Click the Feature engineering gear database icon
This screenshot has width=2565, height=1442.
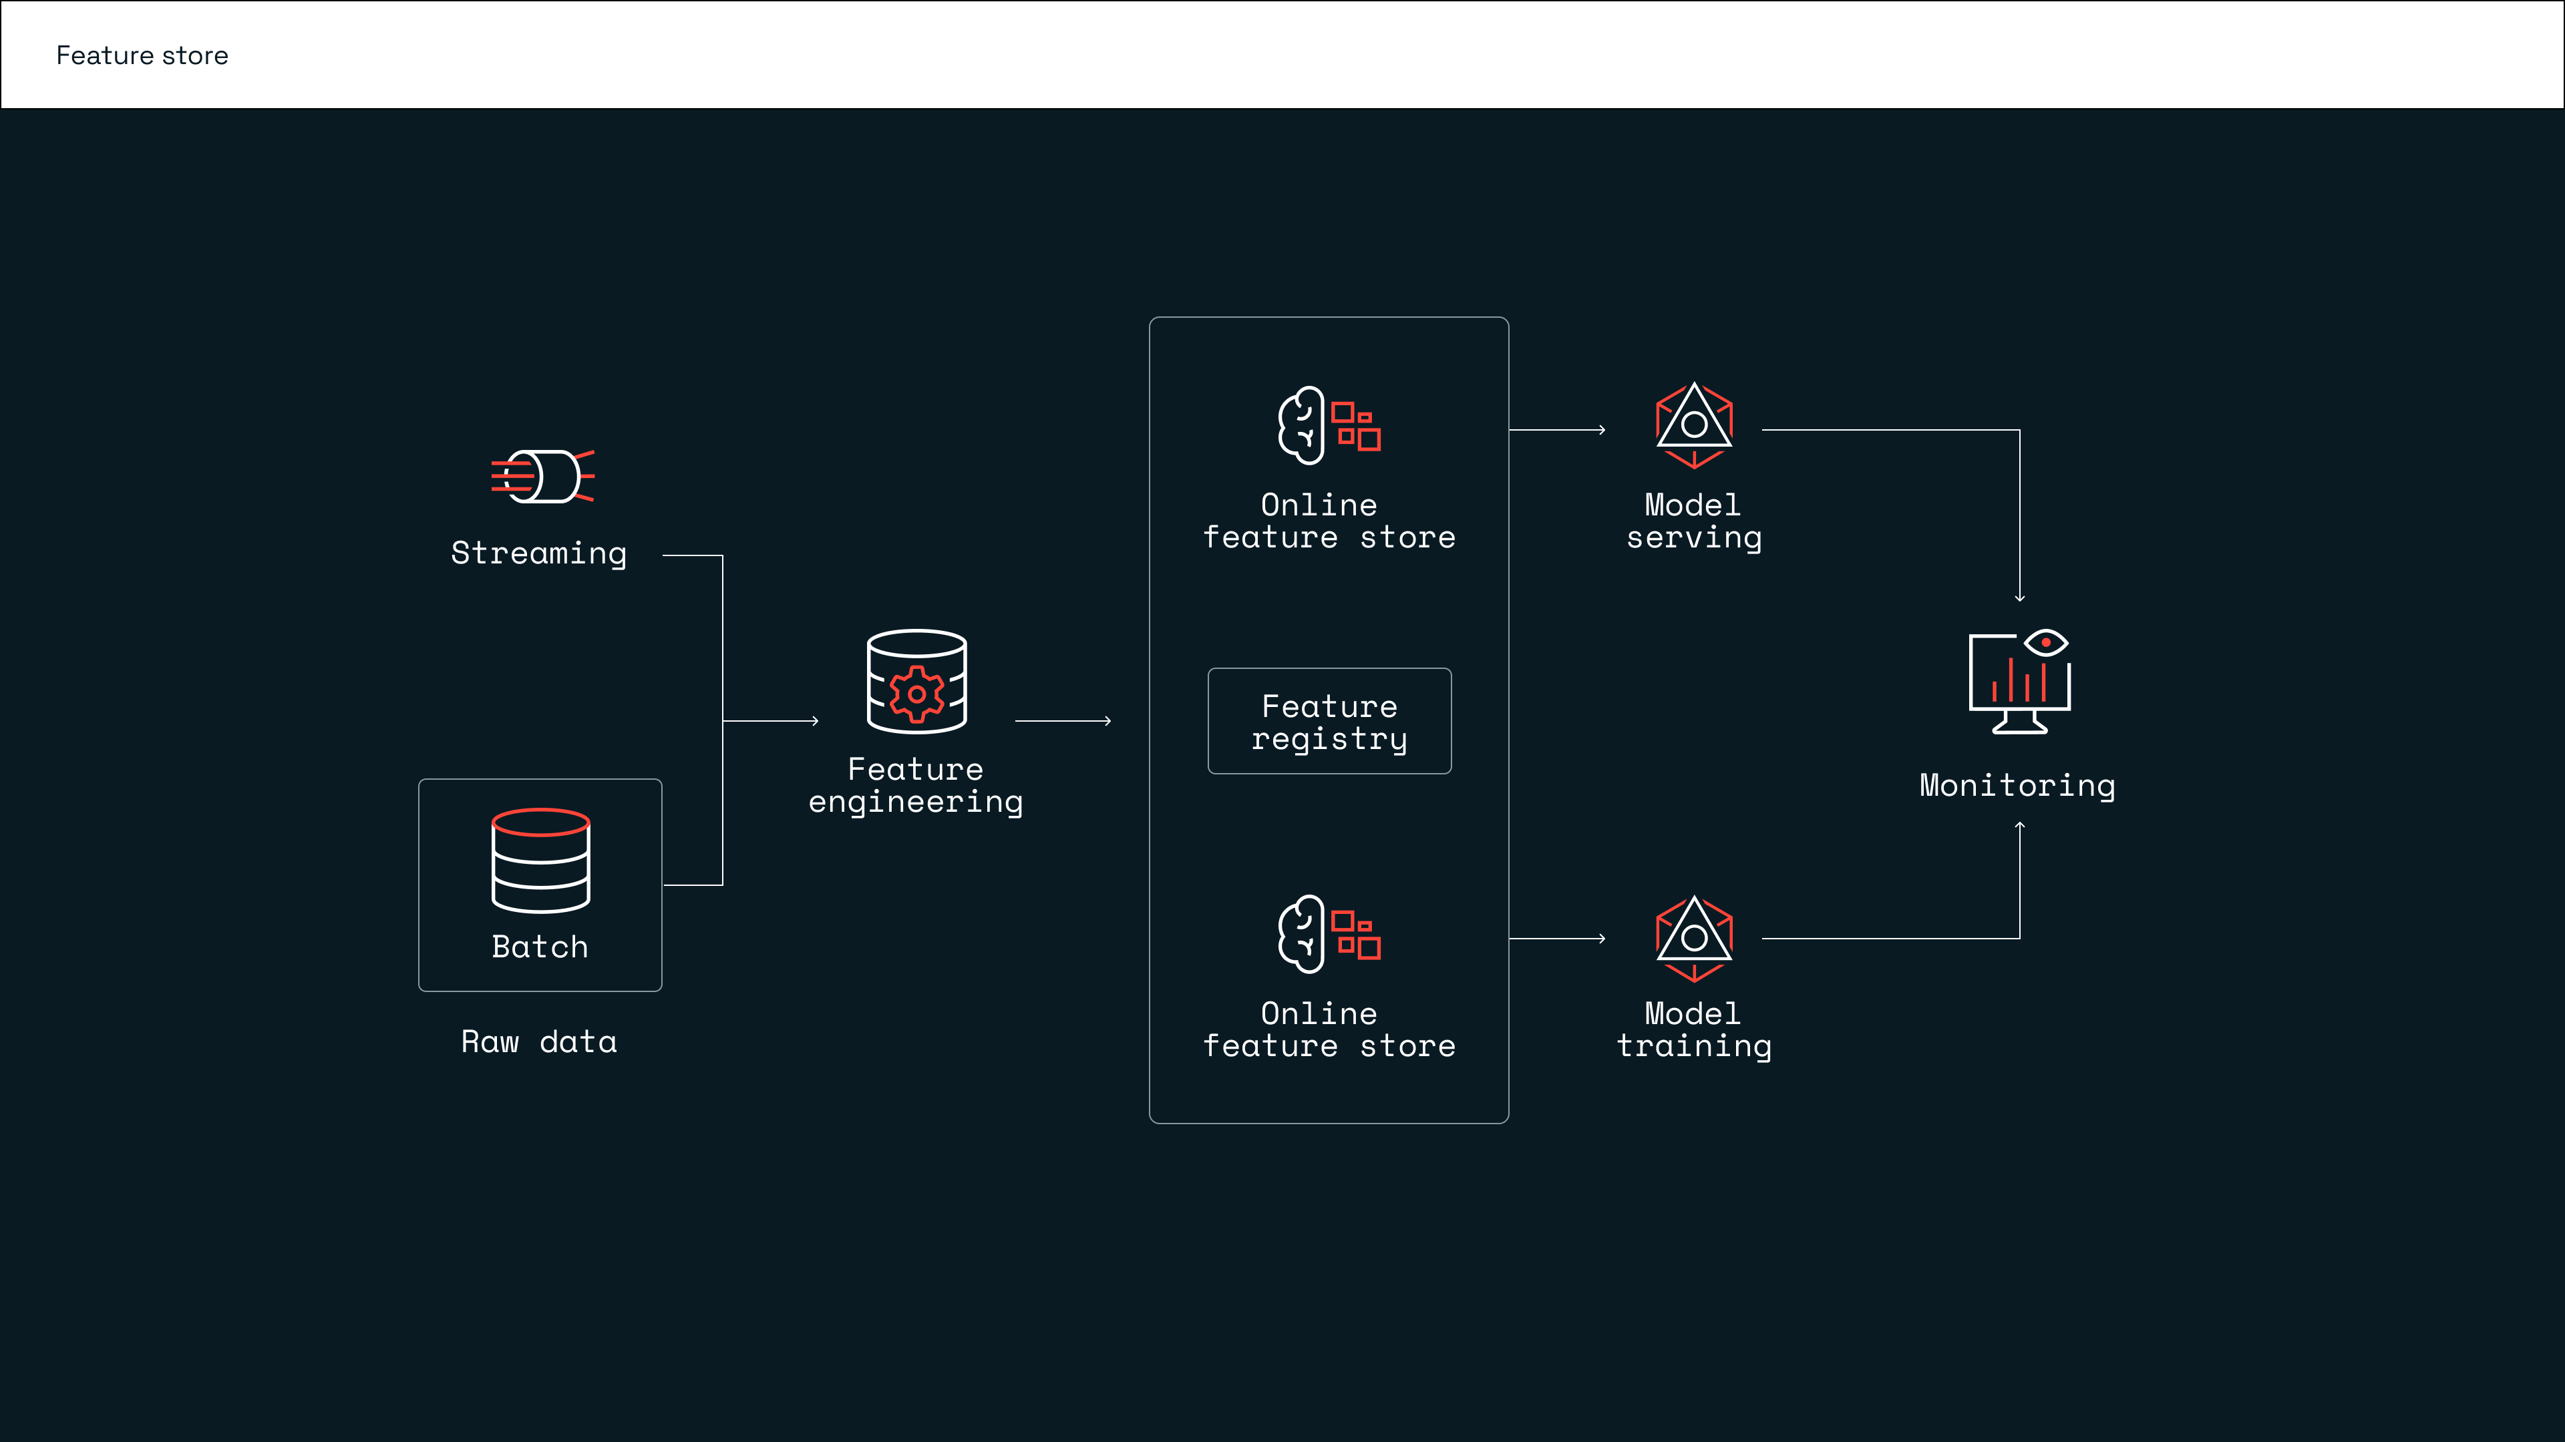tap(916, 682)
